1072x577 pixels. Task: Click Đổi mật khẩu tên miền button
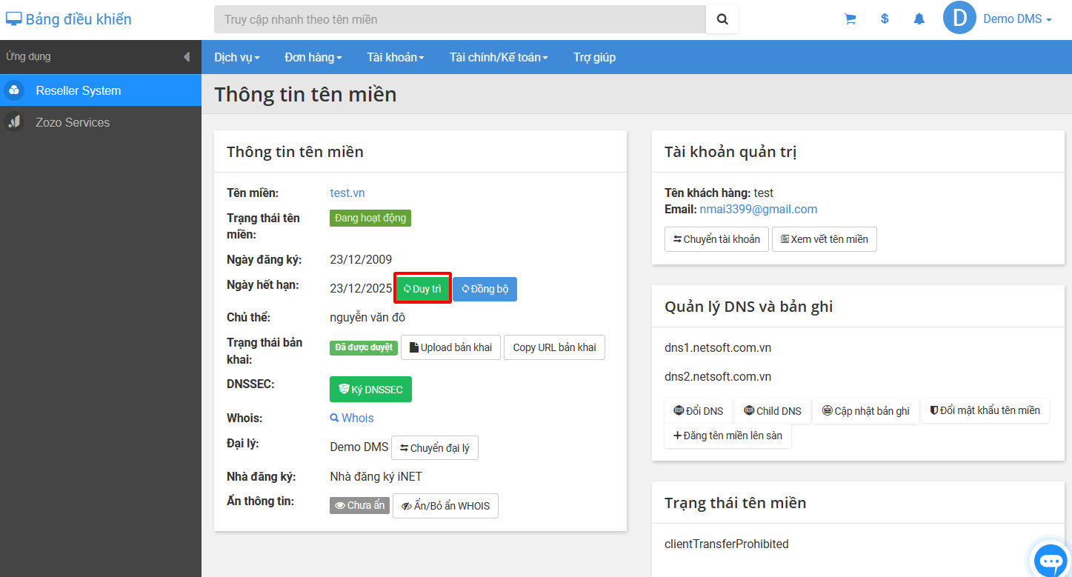[x=985, y=410]
